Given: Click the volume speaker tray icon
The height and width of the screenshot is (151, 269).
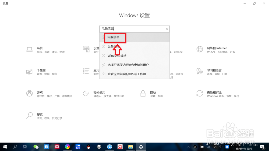Looking at the screenshot, I should (215, 147).
